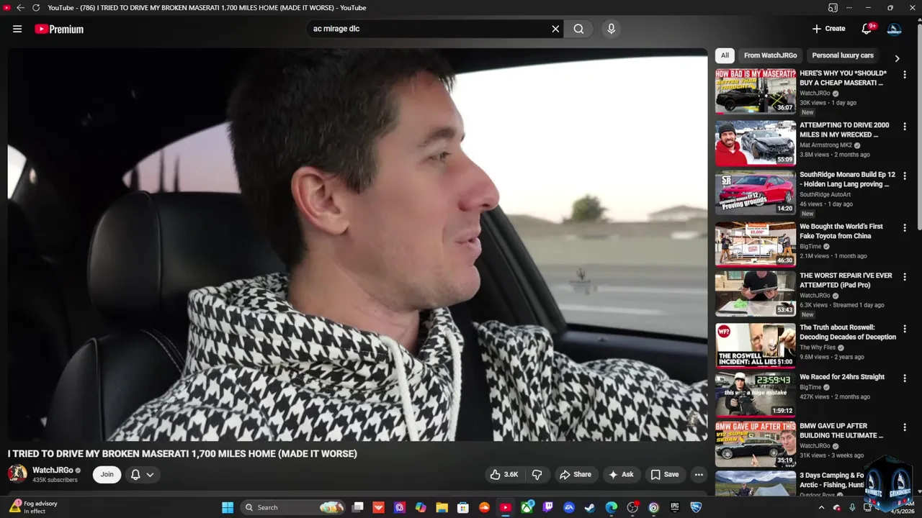Reload the page in title bar
This screenshot has height=518, width=922.
pyautogui.click(x=36, y=8)
